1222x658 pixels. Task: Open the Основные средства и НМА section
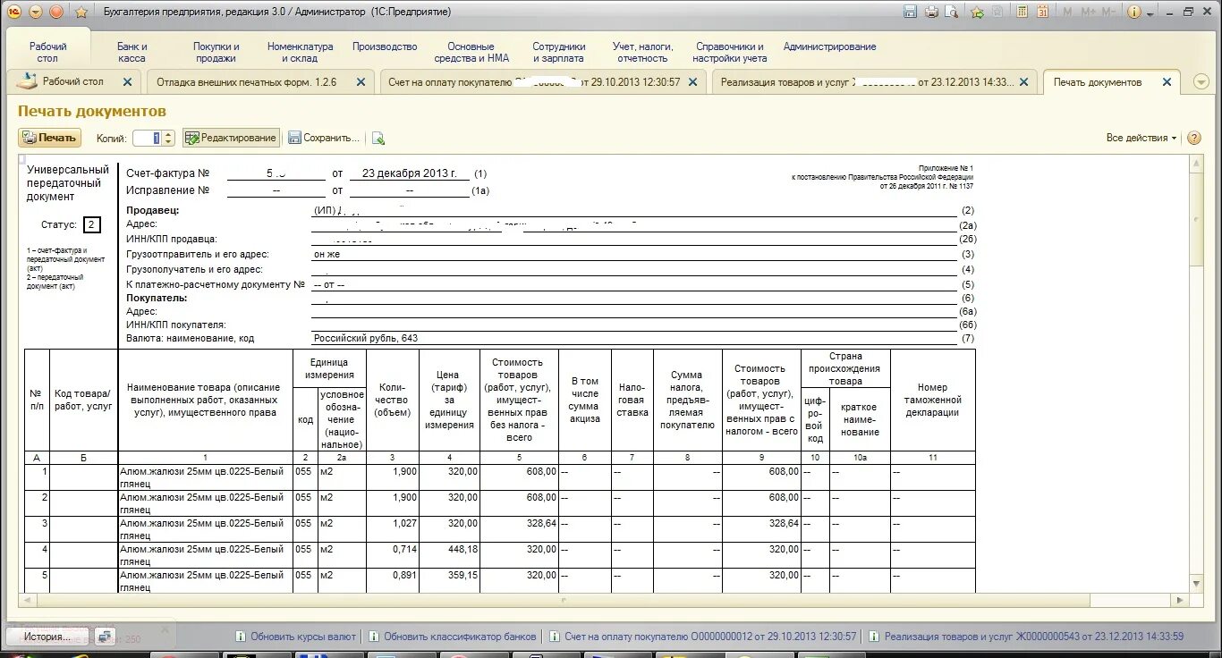(471, 52)
